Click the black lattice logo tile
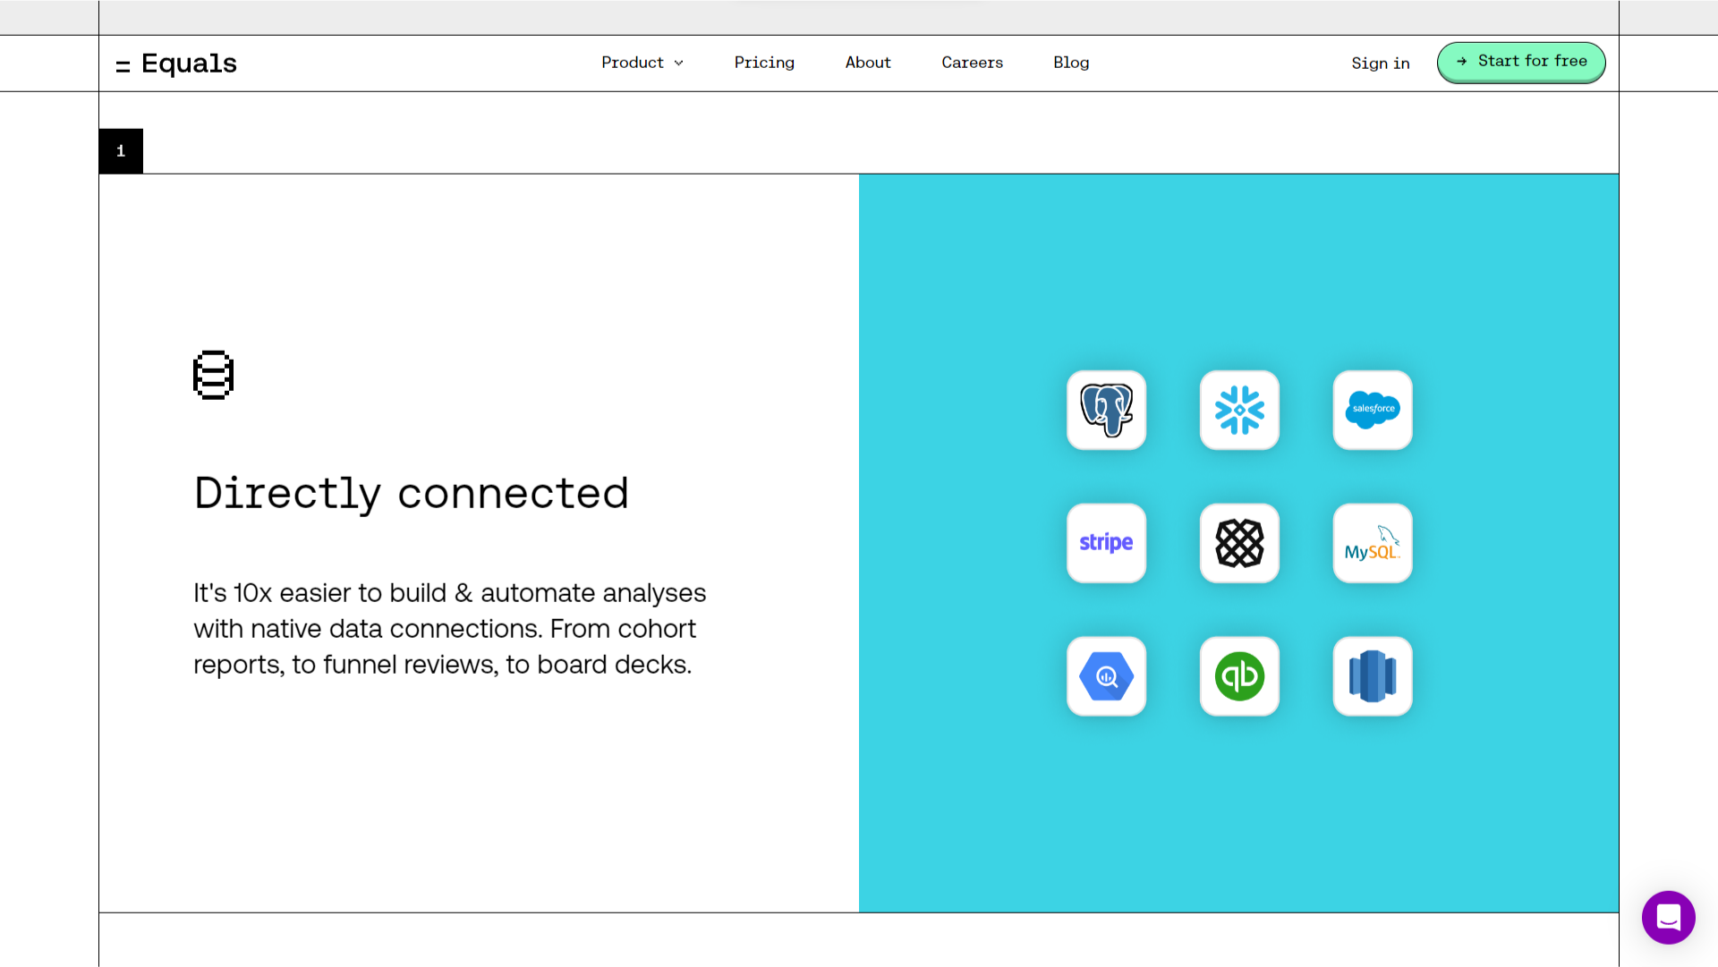Viewport: 1718px width, 967px height. pyautogui.click(x=1239, y=543)
